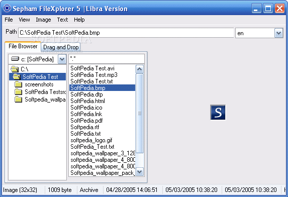Minimize the FileXplorer window
The width and height of the screenshot is (288, 197).
click(256, 9)
